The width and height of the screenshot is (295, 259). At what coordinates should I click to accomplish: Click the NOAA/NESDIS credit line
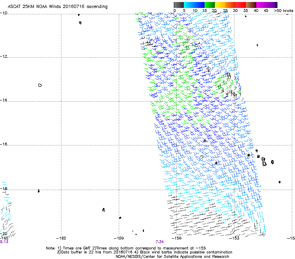172,257
